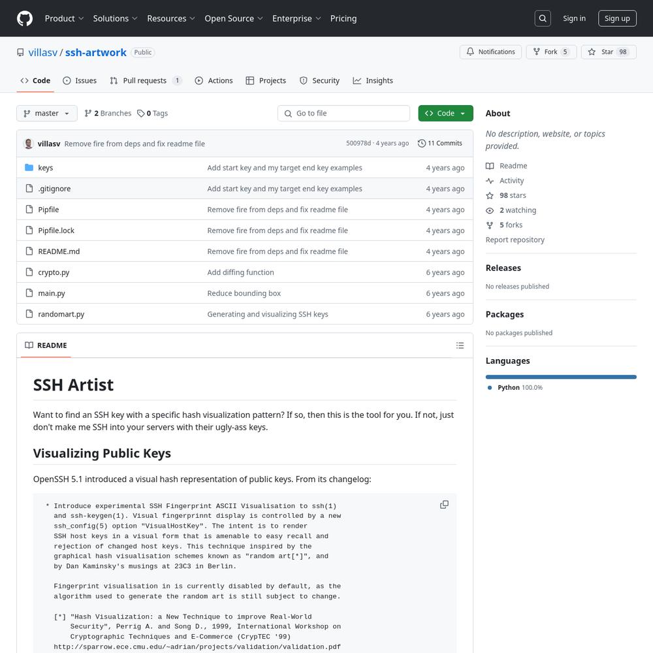Click the Go to file search field

click(343, 113)
